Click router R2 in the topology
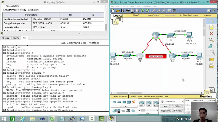This screenshot has width=218, height=122. (156, 34)
